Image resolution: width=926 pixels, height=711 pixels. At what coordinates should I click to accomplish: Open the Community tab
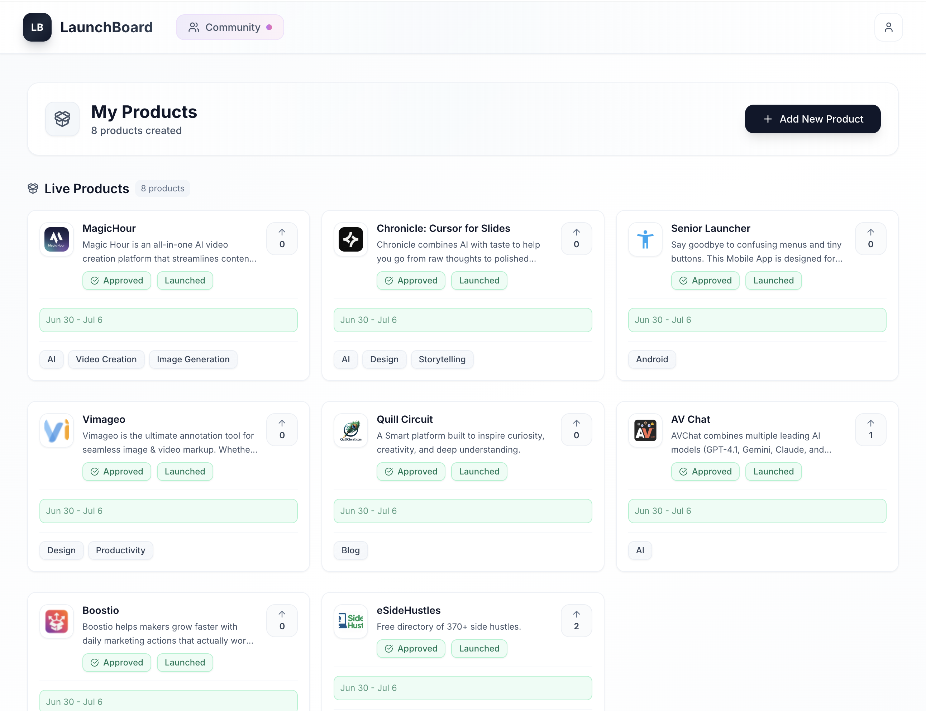tap(230, 27)
